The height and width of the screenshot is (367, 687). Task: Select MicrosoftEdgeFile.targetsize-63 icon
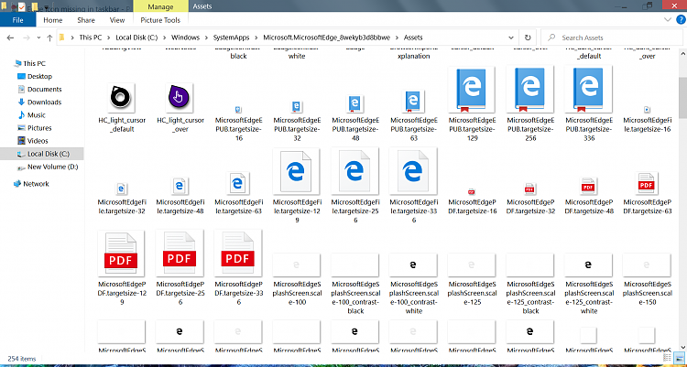238,183
